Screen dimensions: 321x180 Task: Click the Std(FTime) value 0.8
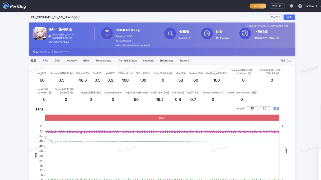click(x=178, y=100)
